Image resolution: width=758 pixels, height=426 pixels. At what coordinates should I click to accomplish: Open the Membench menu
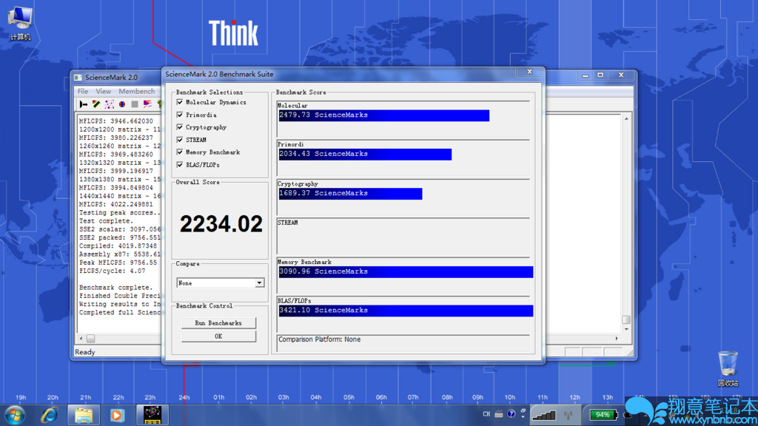[137, 91]
